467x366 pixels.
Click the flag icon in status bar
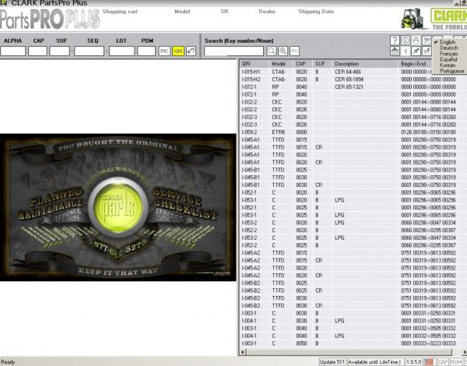tap(429, 362)
